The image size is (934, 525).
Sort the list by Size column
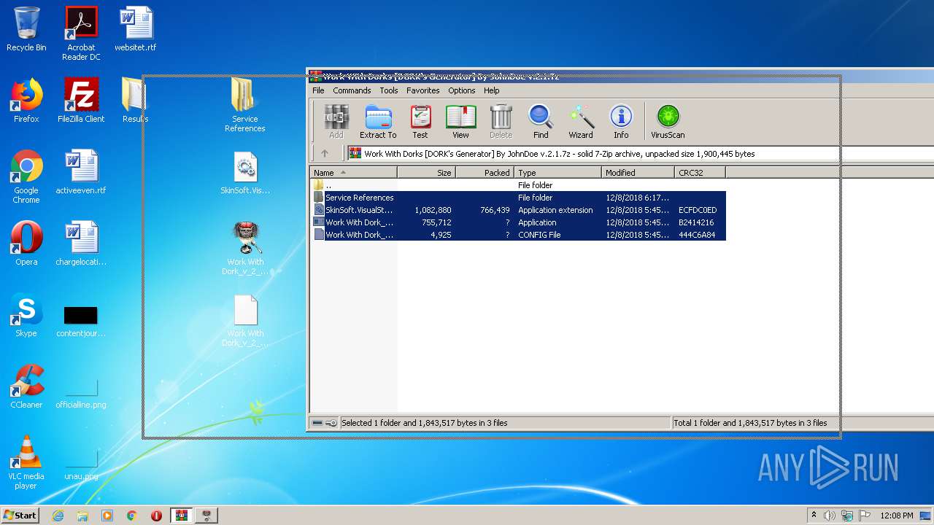426,173
